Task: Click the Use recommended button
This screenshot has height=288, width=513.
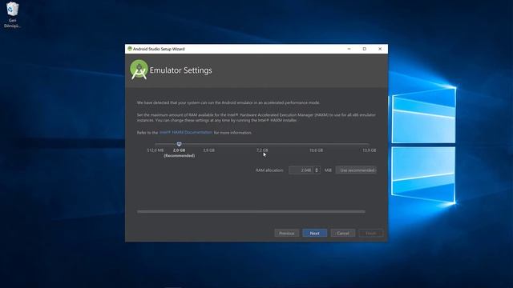Action: (x=356, y=170)
